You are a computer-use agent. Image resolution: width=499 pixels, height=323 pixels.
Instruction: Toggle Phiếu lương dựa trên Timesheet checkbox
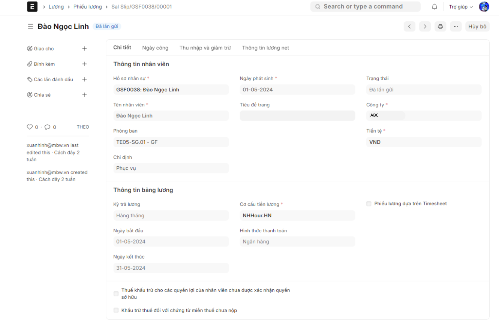pyautogui.click(x=369, y=204)
